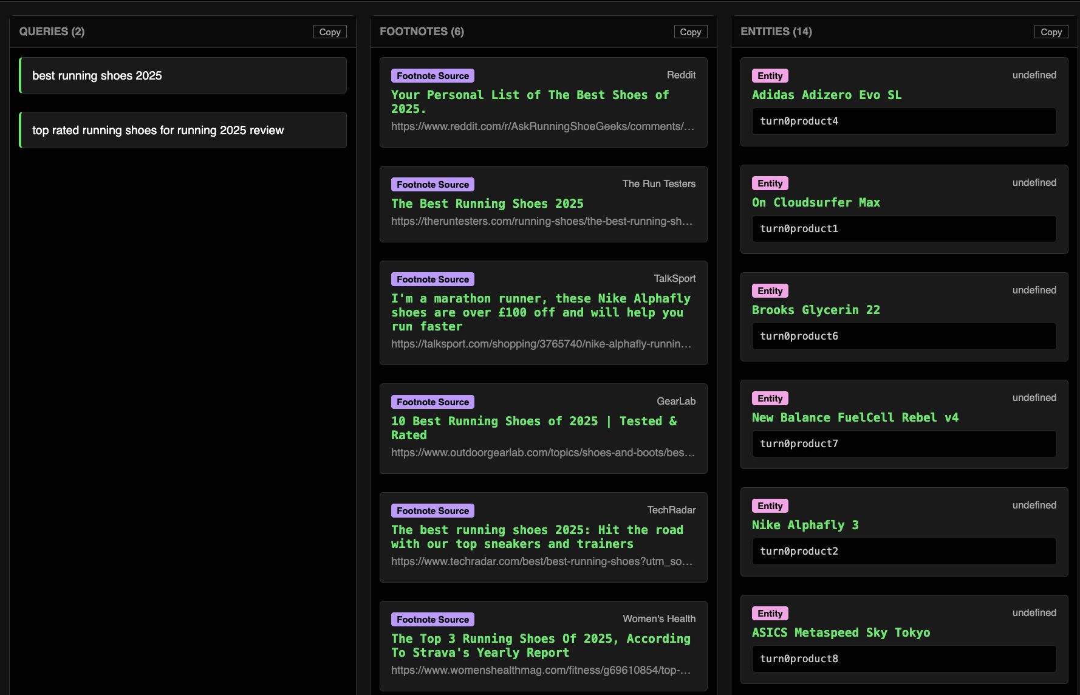Open the reddit.com AskRunningShoeGeeks URL
The width and height of the screenshot is (1080, 695).
click(x=542, y=126)
